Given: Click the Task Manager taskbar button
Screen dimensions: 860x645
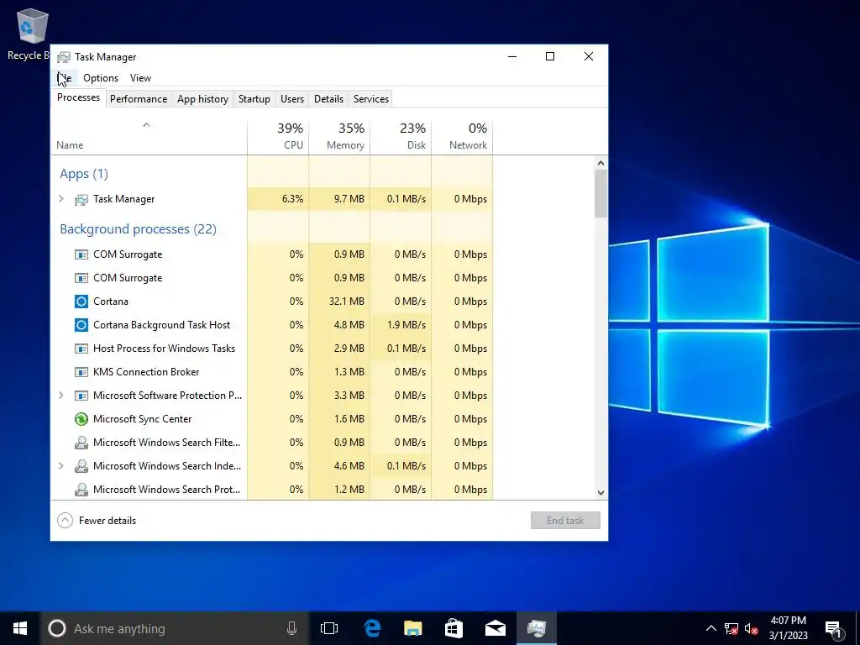Looking at the screenshot, I should coord(537,628).
